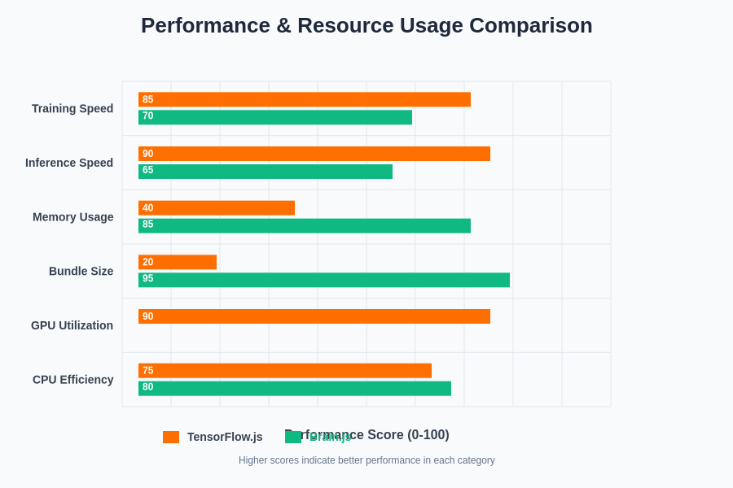
Task: Select the GPU Utilization axis label
Action: pos(72,325)
